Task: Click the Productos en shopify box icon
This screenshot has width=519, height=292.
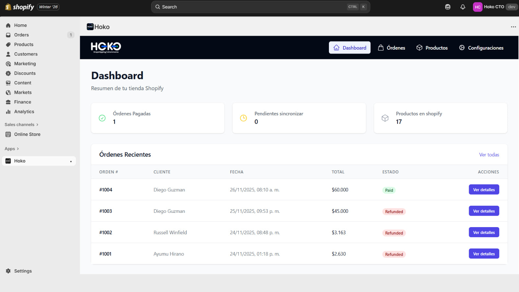Action: click(385, 118)
